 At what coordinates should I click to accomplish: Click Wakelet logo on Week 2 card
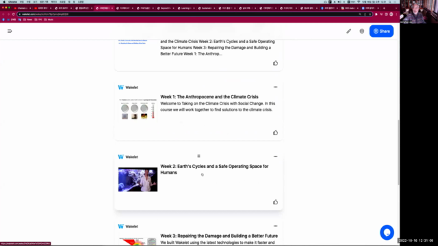120,156
